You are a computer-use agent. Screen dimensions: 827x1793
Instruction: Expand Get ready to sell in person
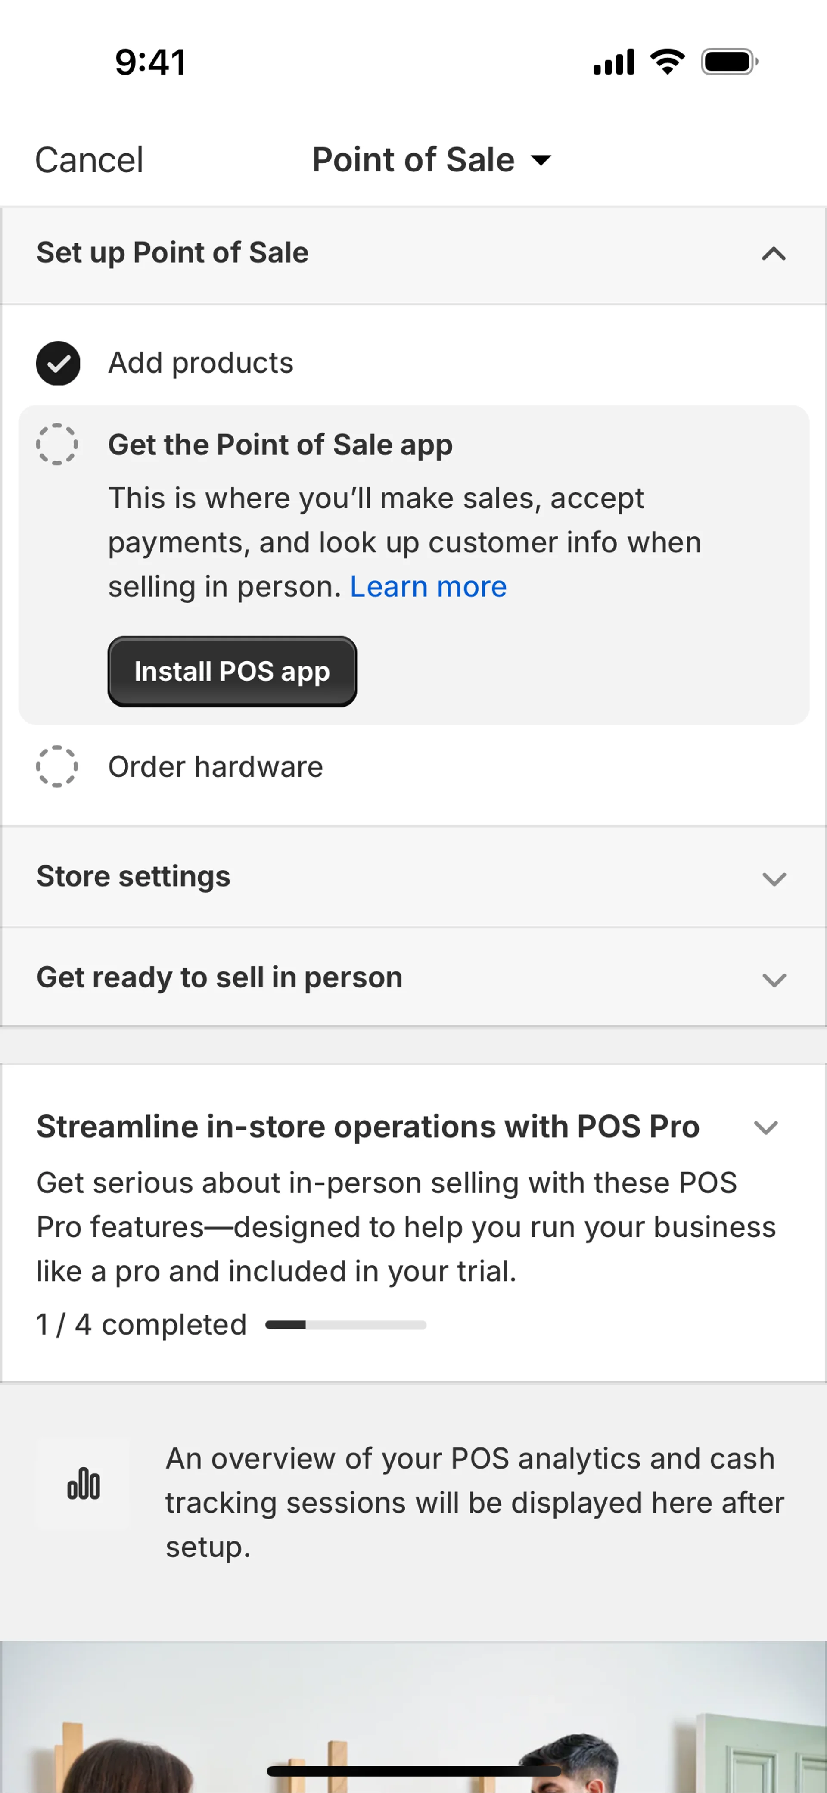pyautogui.click(x=774, y=979)
